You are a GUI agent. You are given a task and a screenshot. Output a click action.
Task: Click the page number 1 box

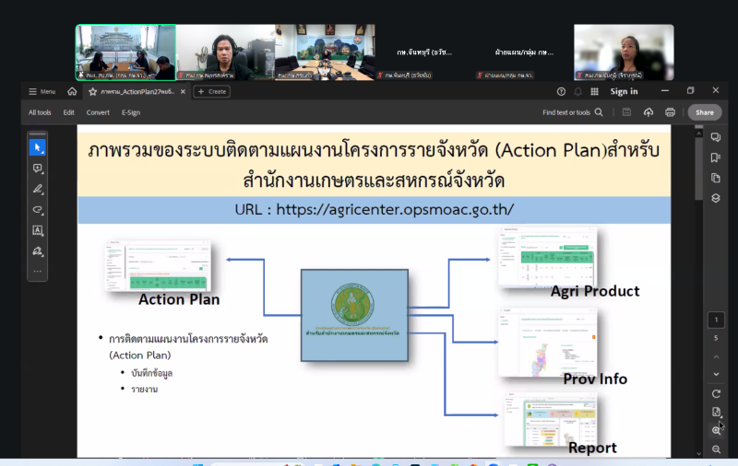[716, 320]
